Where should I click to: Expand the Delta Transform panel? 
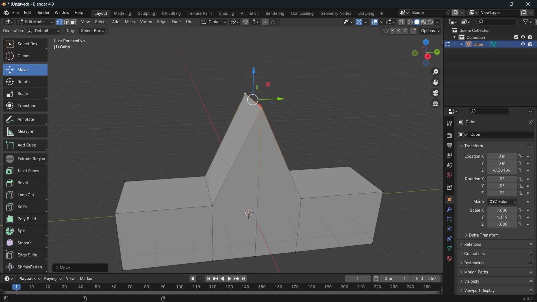(483, 235)
